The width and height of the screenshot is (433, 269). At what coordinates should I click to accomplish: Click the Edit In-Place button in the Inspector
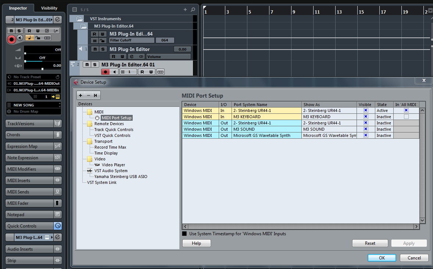[47, 30]
